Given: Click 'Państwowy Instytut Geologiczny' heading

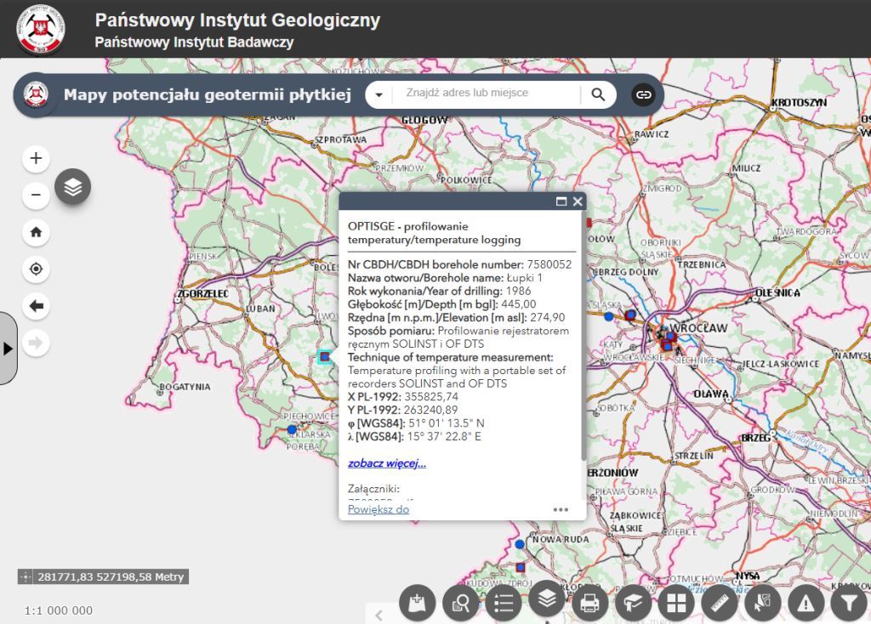Looking at the screenshot, I should tap(238, 20).
